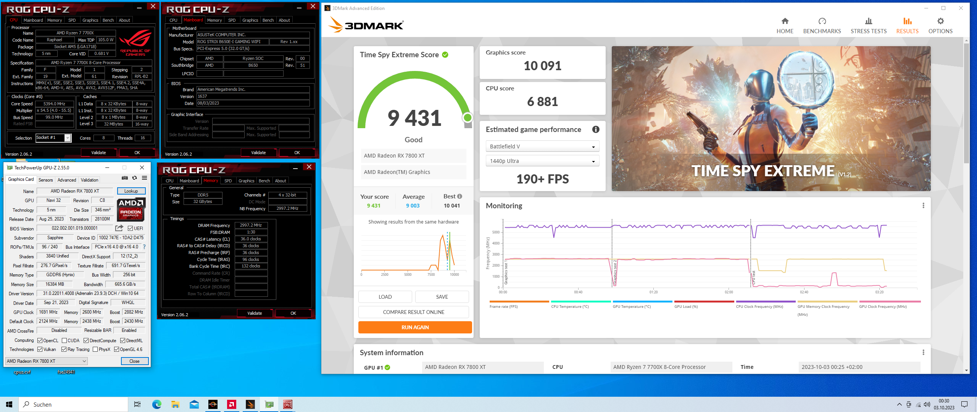Open GPU selector dropdown in GPU-Z
Viewport: 977px width, 412px height.
coord(47,361)
